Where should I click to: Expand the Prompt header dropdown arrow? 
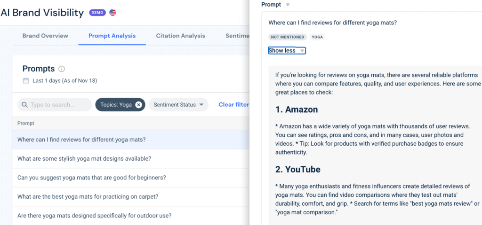[x=288, y=5]
